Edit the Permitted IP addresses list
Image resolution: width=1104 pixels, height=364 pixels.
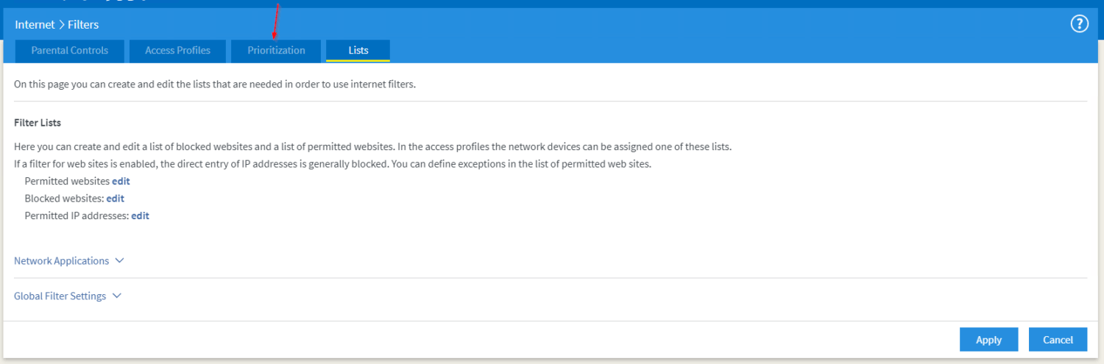coord(141,216)
